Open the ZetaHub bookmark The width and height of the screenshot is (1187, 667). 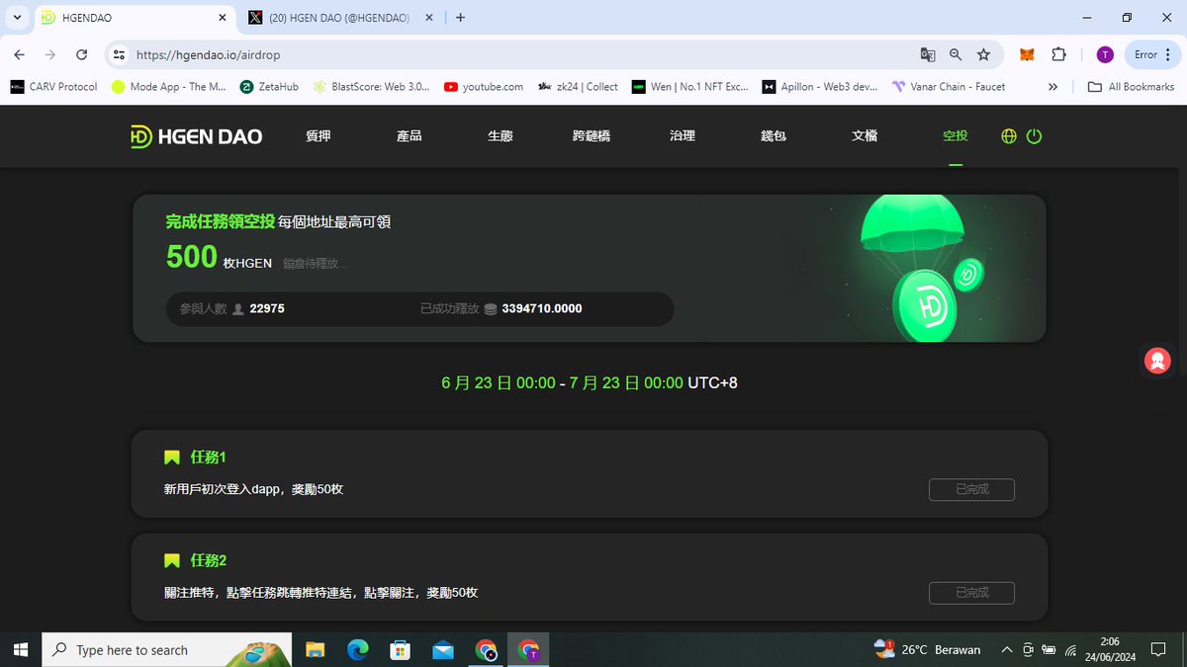click(269, 87)
